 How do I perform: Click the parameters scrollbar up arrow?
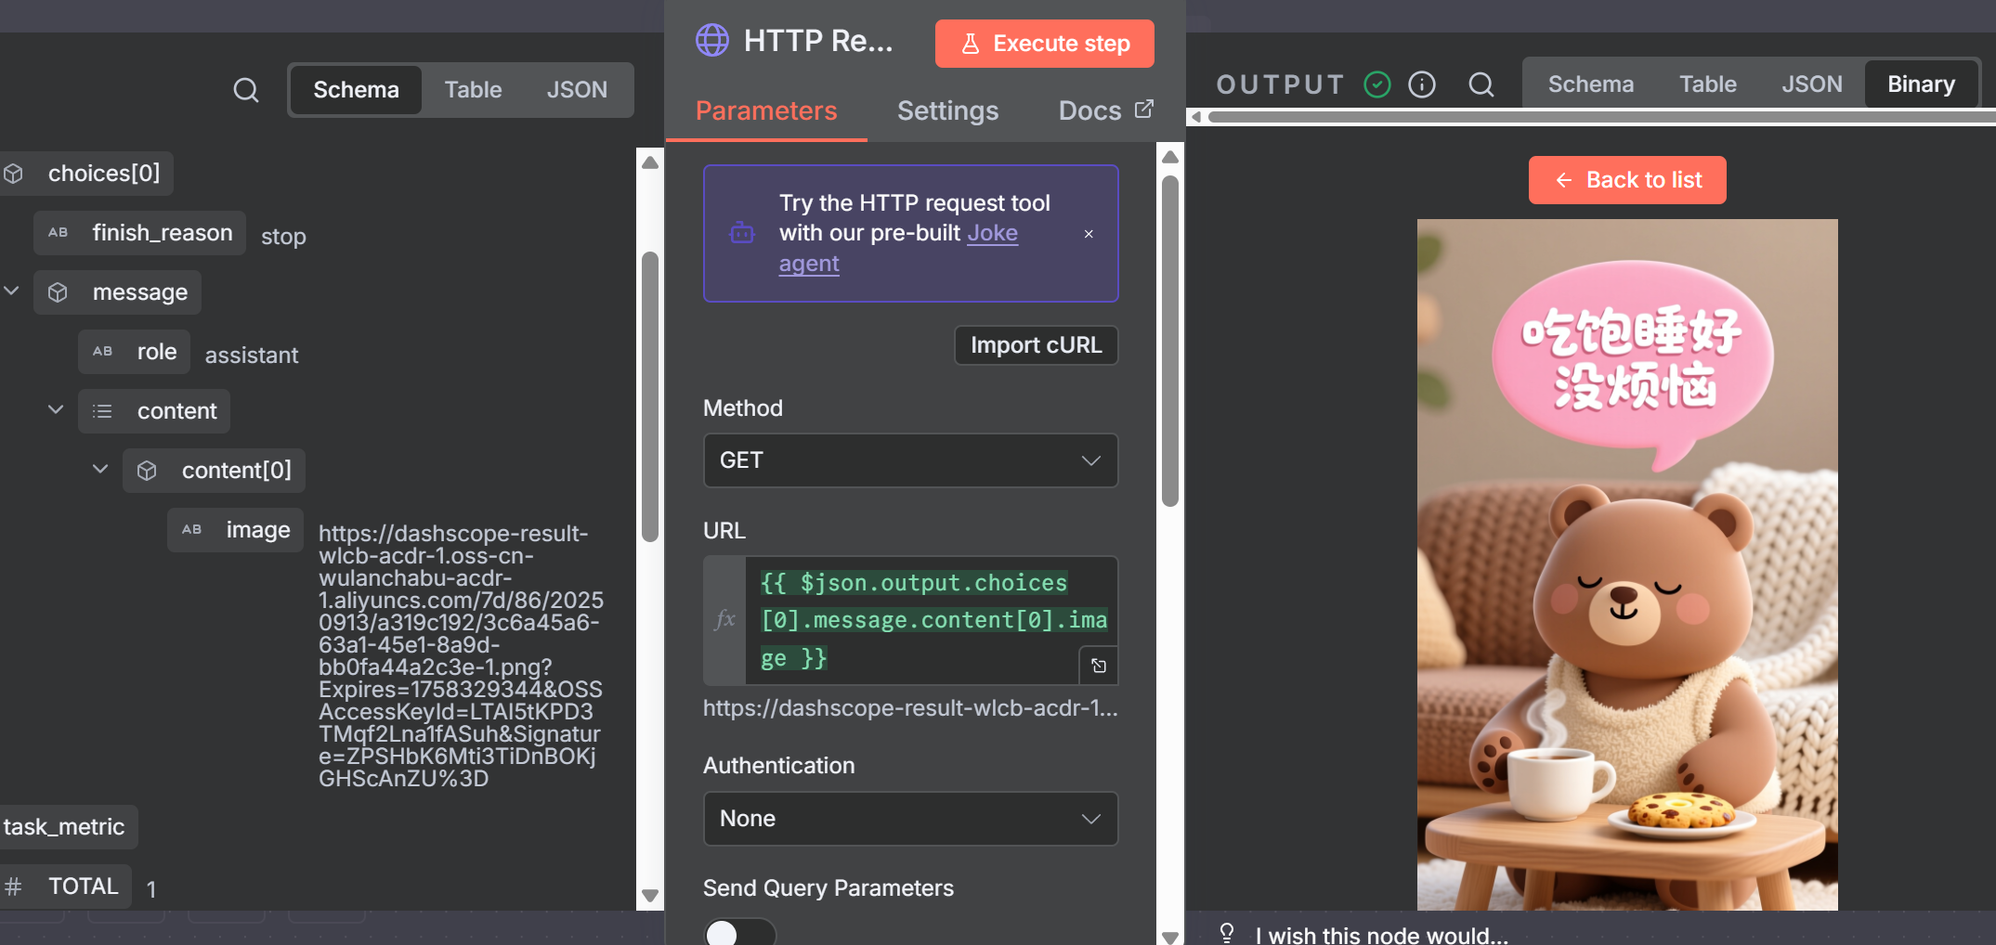[x=1170, y=157]
